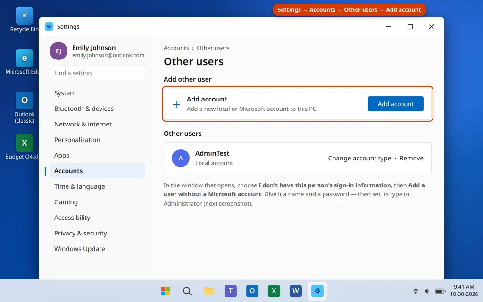Open Time & language category

(97, 186)
